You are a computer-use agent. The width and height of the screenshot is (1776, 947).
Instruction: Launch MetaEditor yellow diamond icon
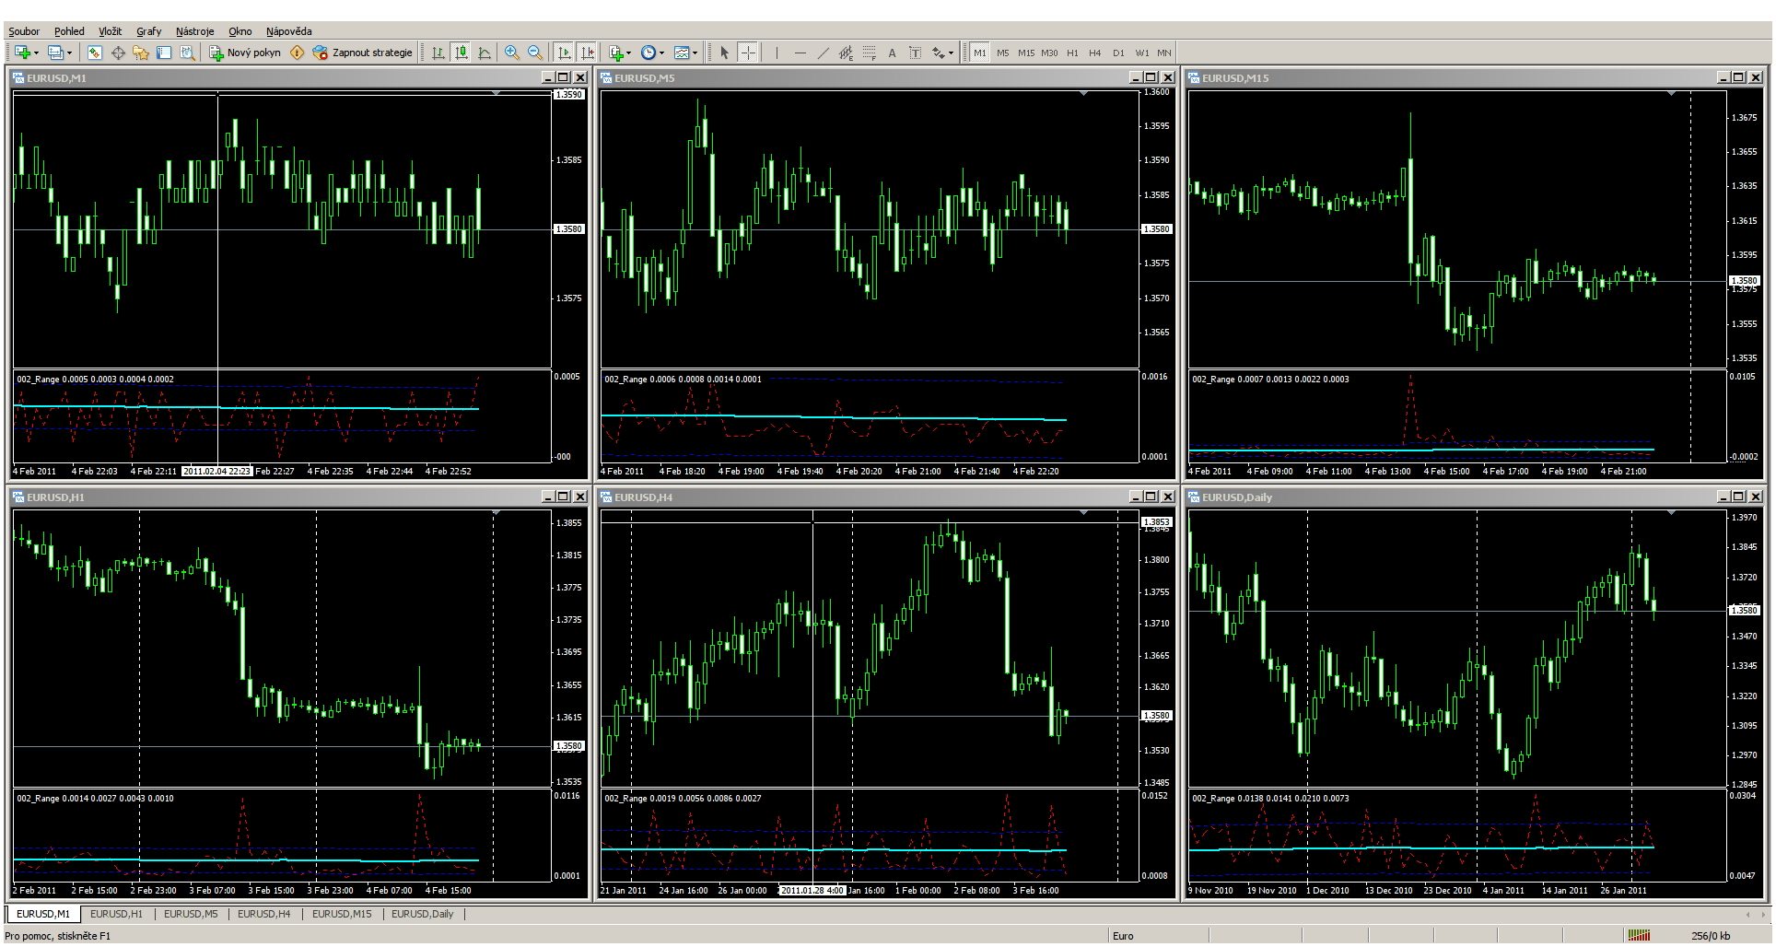(297, 53)
